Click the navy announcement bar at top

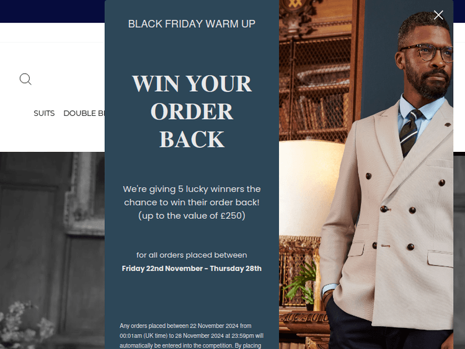coord(52,11)
